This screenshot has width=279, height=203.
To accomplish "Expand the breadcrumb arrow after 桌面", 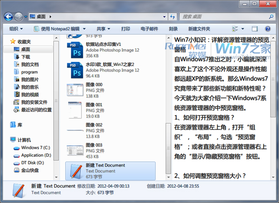I will click(51, 17).
